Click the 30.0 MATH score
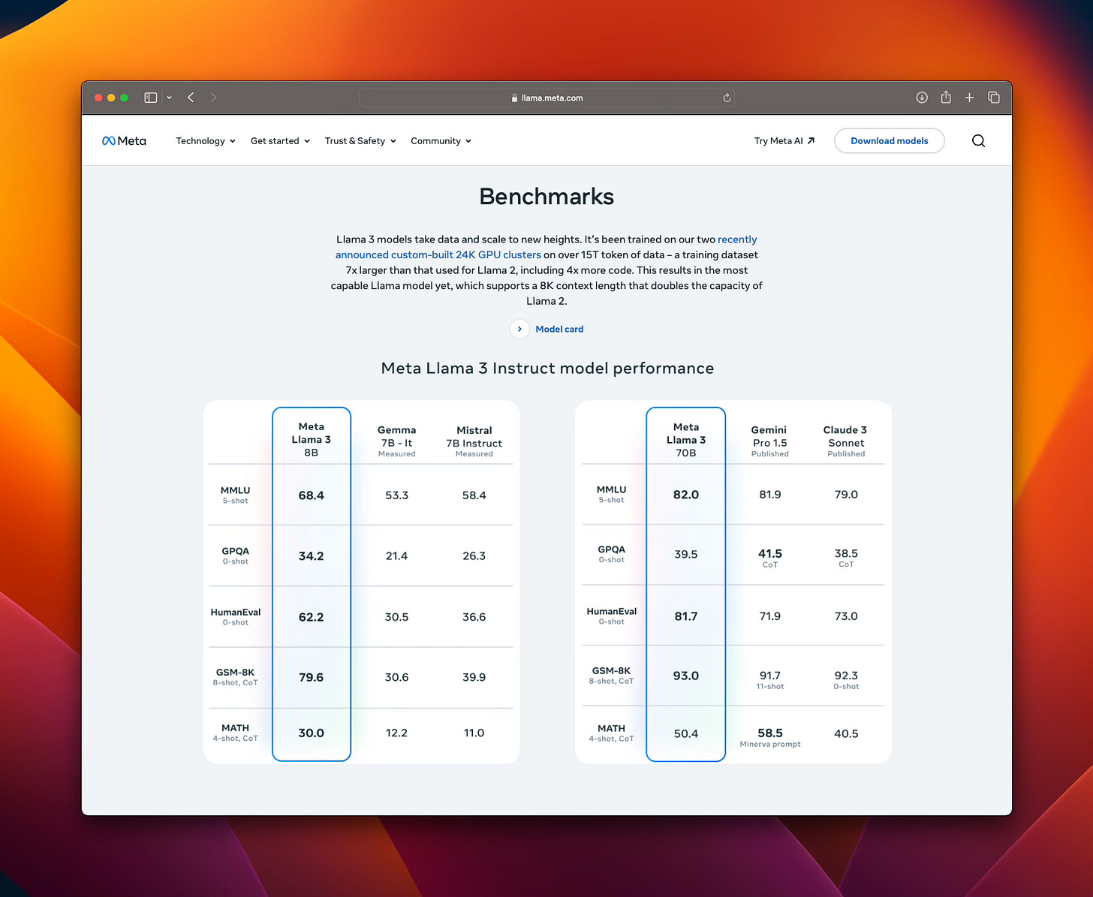The image size is (1093, 897). (312, 733)
